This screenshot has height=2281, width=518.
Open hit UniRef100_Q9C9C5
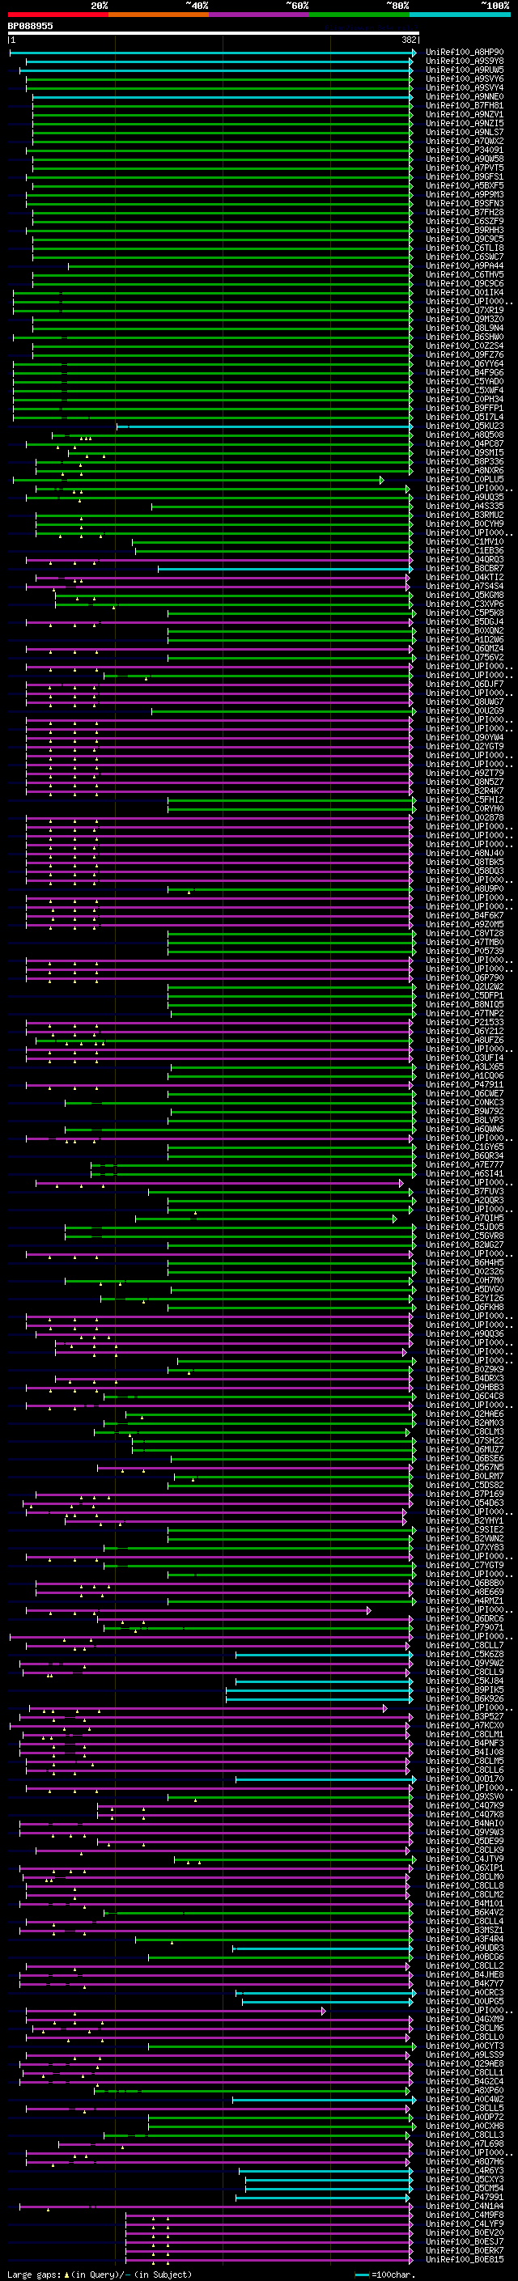tap(464, 239)
